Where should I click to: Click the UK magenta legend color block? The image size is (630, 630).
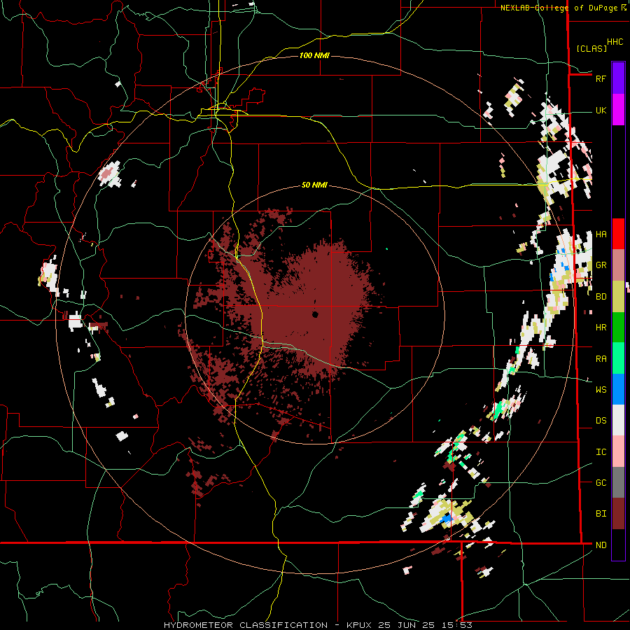[618, 110]
